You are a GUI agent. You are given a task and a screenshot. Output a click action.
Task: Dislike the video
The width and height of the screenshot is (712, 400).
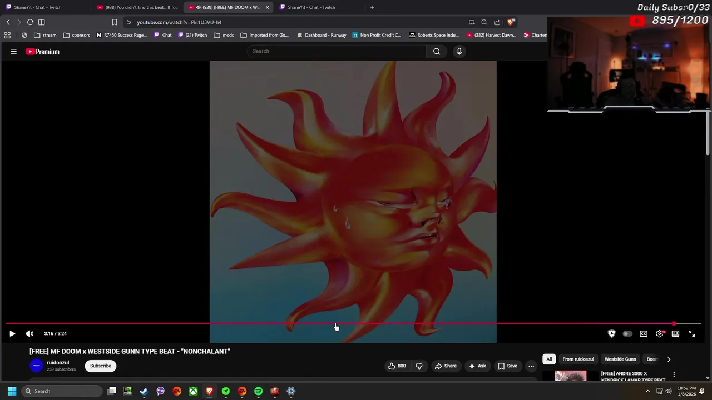point(419,366)
